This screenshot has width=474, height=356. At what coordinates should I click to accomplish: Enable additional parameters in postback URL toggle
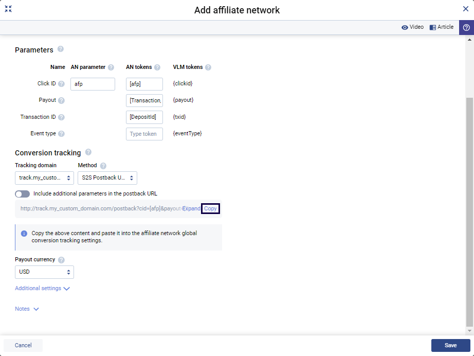pyautogui.click(x=23, y=194)
